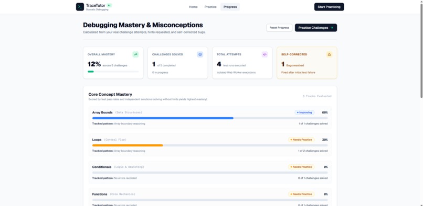423x206 pixels.
Task: Click the '30%' Loops score
Action: pos(325,140)
